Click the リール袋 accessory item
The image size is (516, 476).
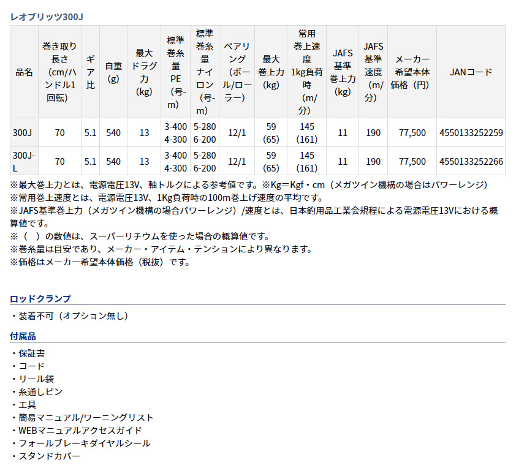click(x=32, y=379)
